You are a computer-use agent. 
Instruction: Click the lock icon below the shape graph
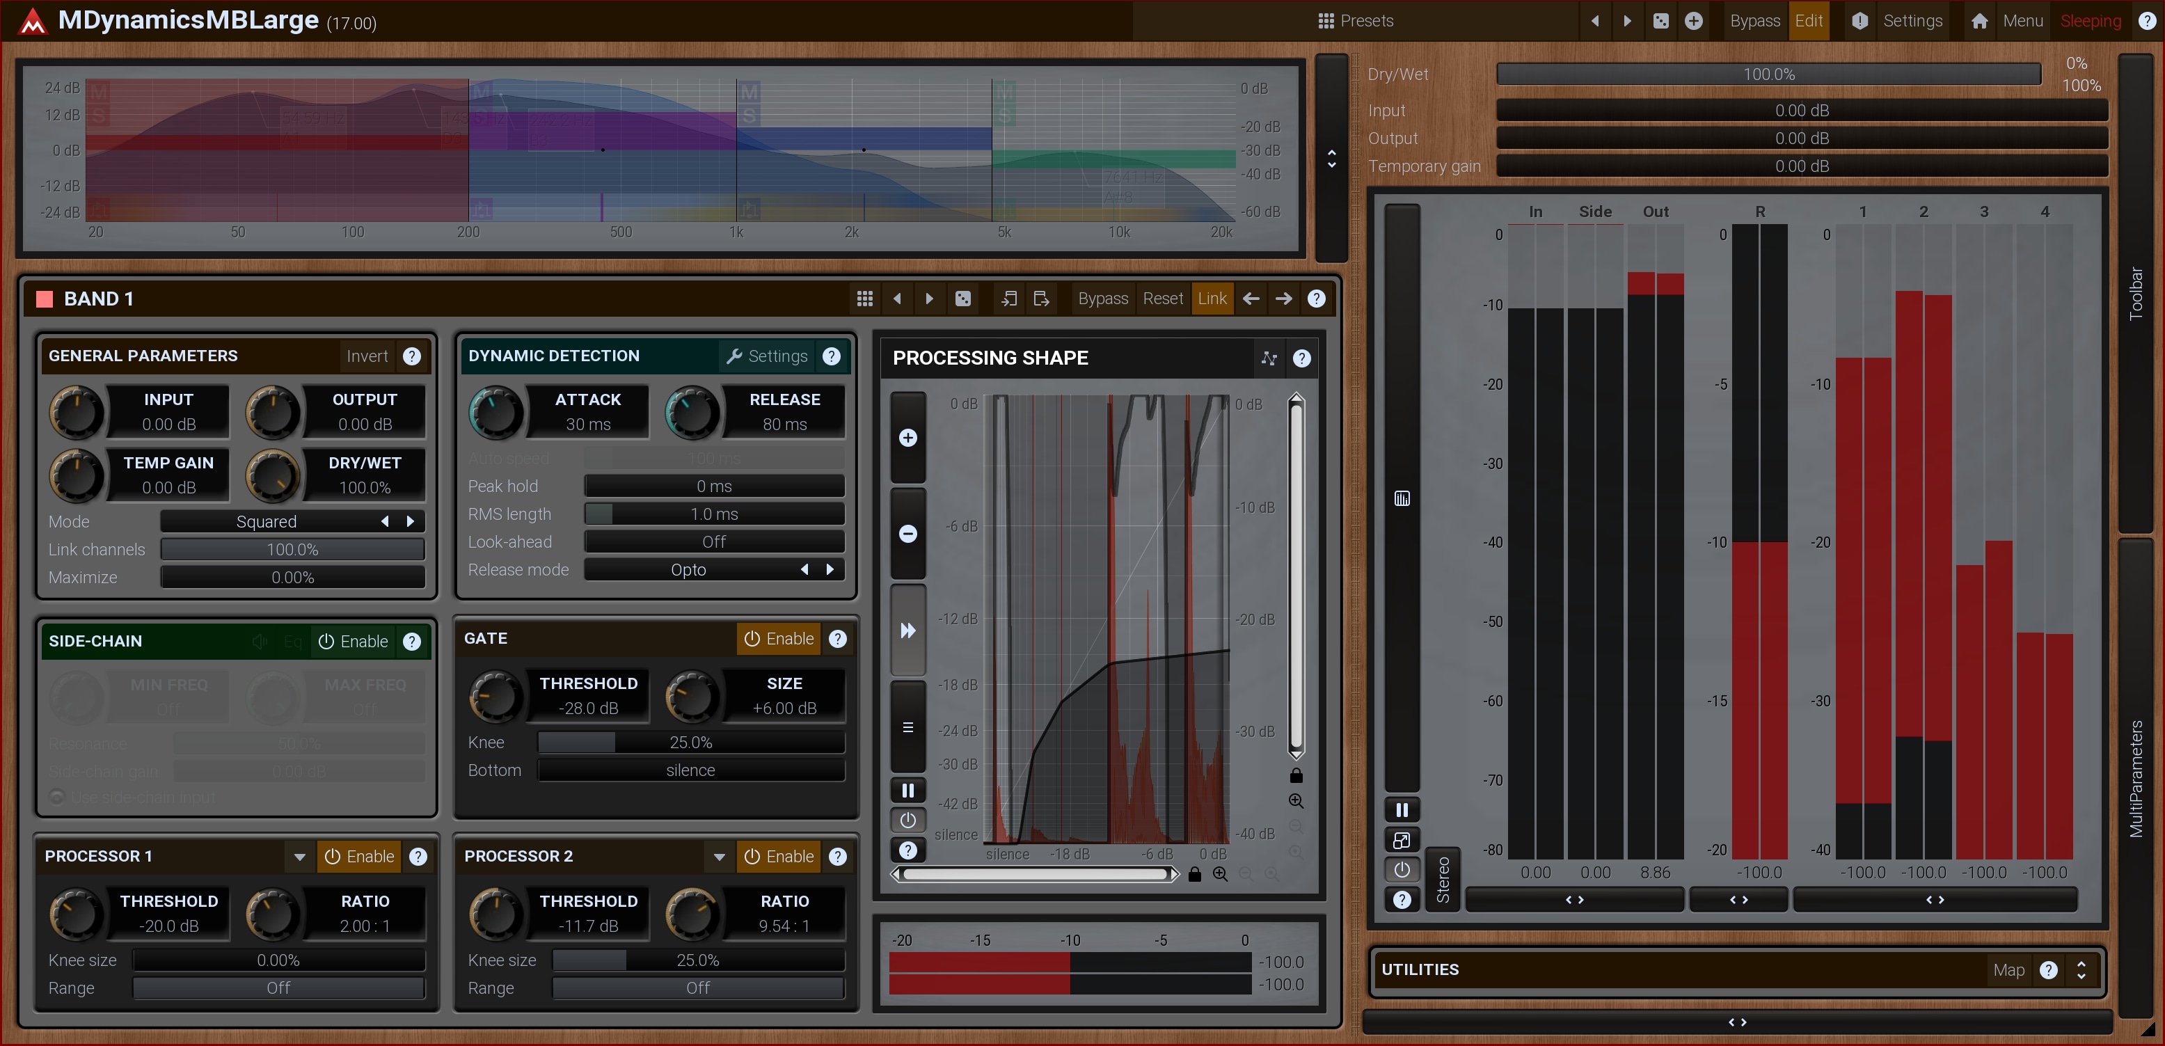coord(1194,875)
